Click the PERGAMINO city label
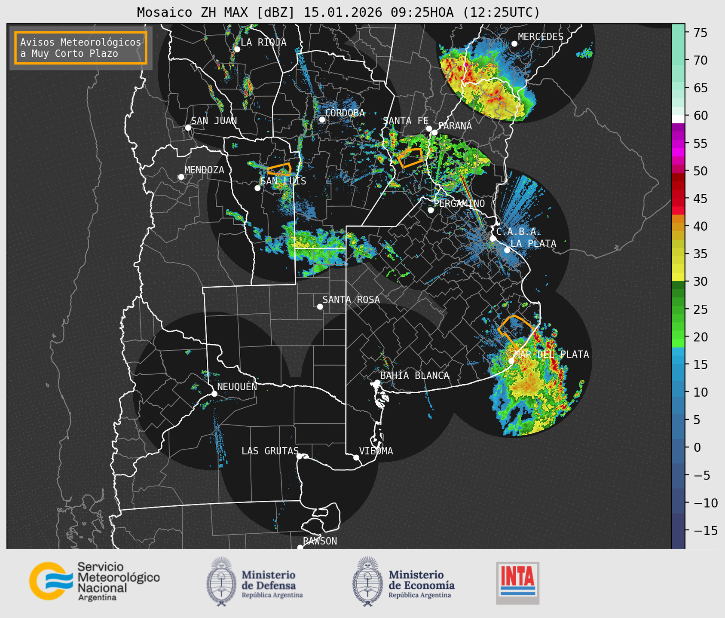Viewport: 725px width, 618px height. coord(459,203)
